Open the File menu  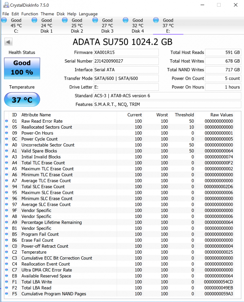click(x=6, y=14)
